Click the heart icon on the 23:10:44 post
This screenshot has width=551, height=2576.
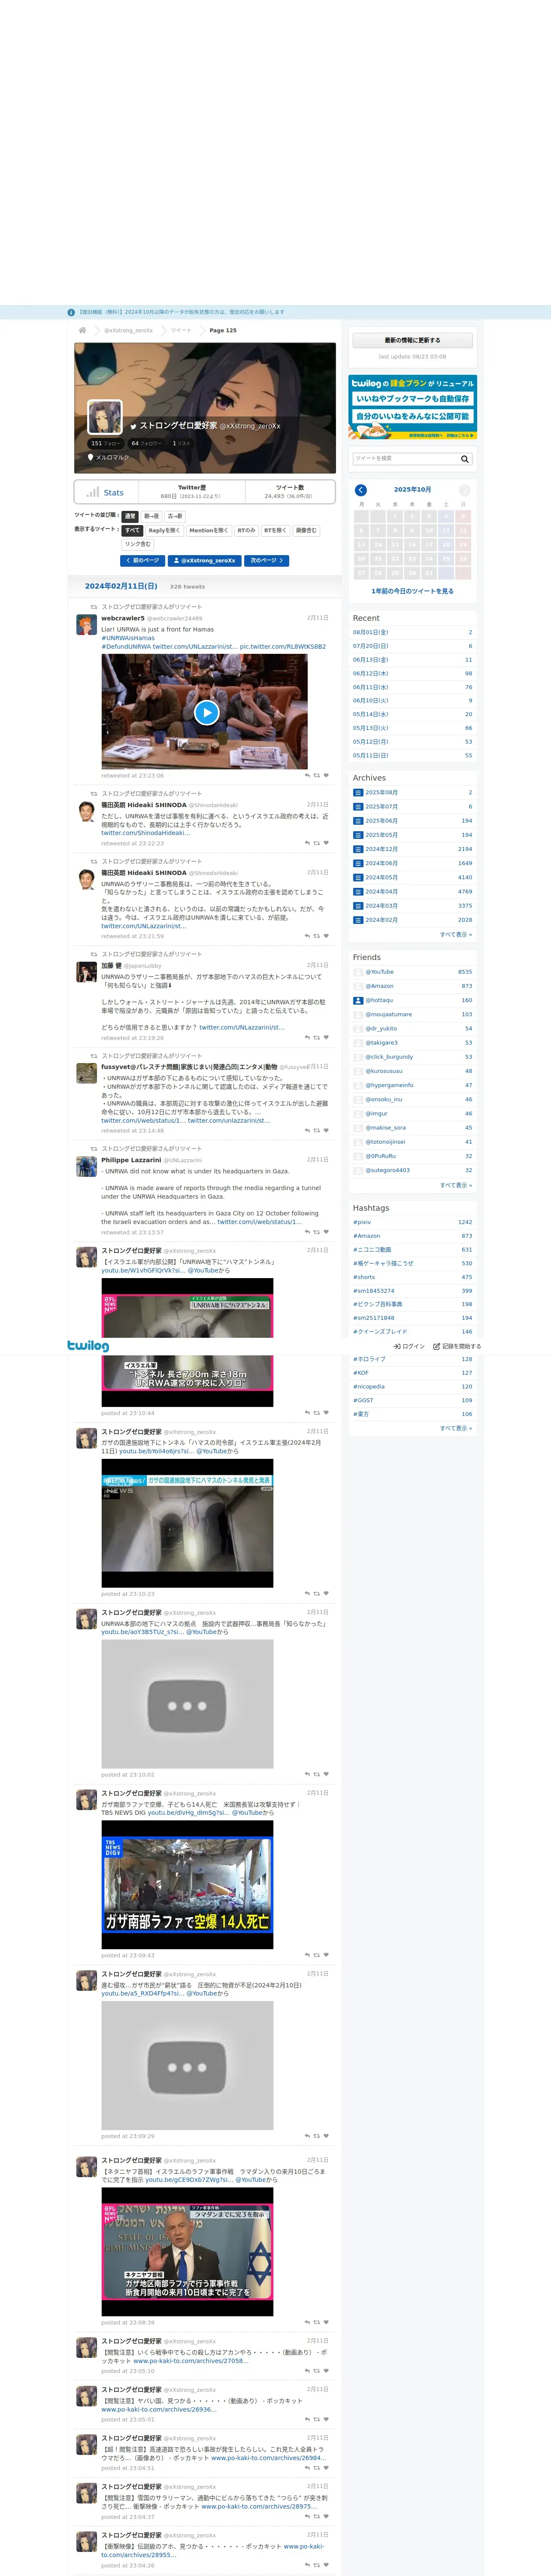pyautogui.click(x=326, y=1413)
